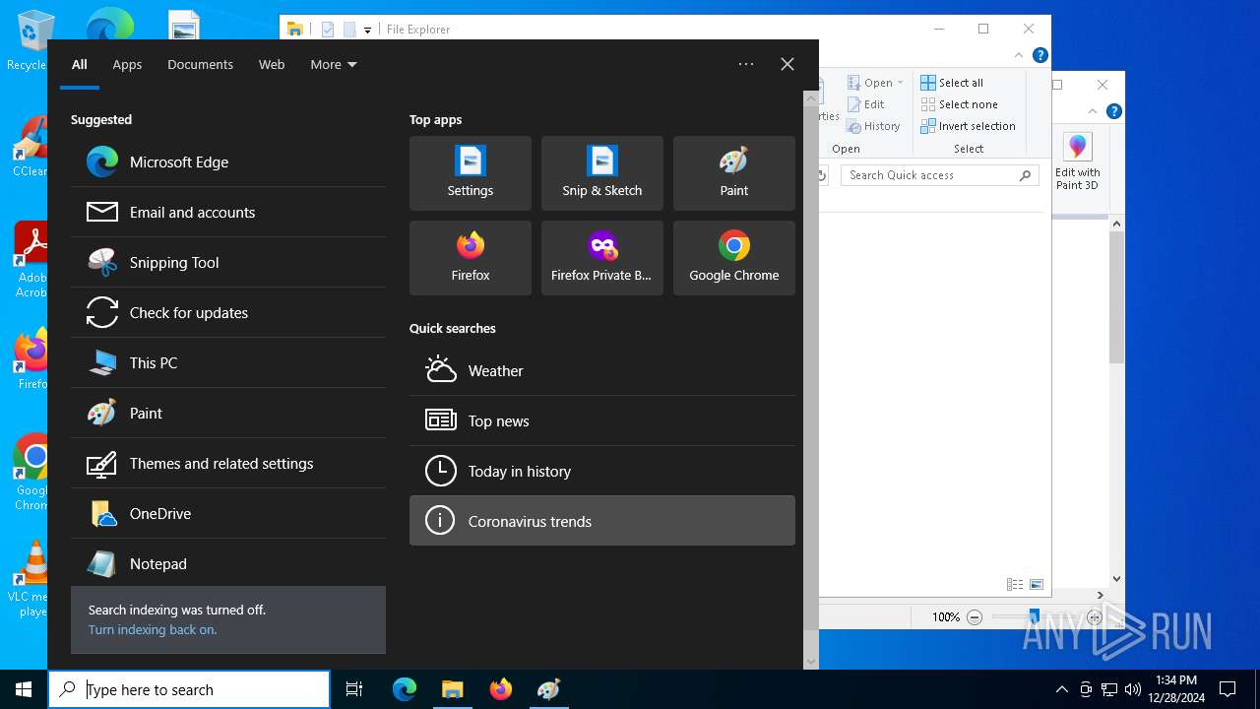Launch Google Chrome tile
The image size is (1260, 709).
[x=734, y=258]
